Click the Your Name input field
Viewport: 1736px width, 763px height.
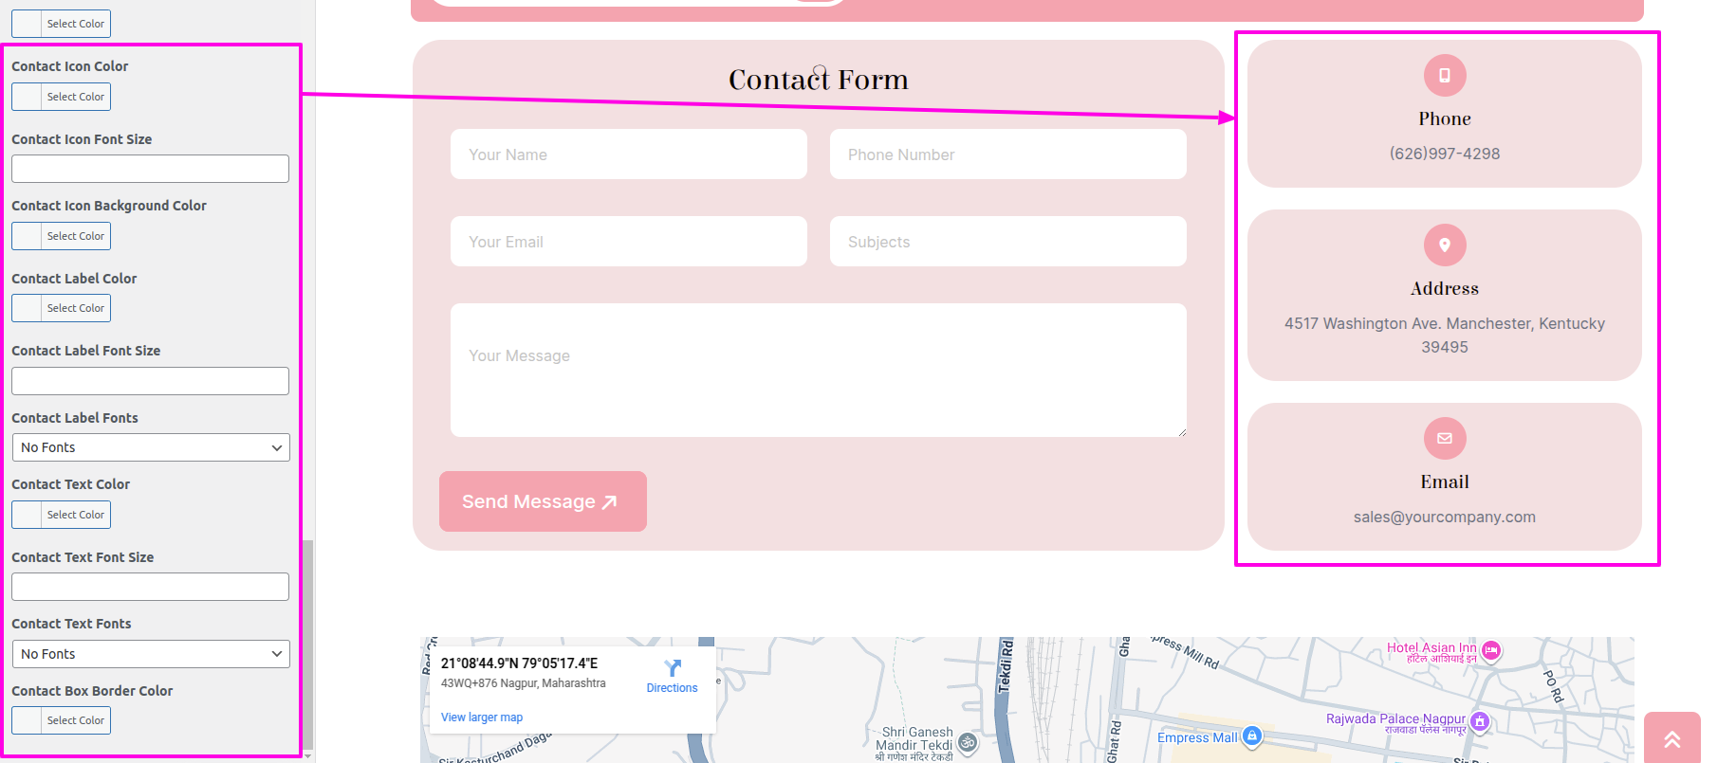click(628, 154)
